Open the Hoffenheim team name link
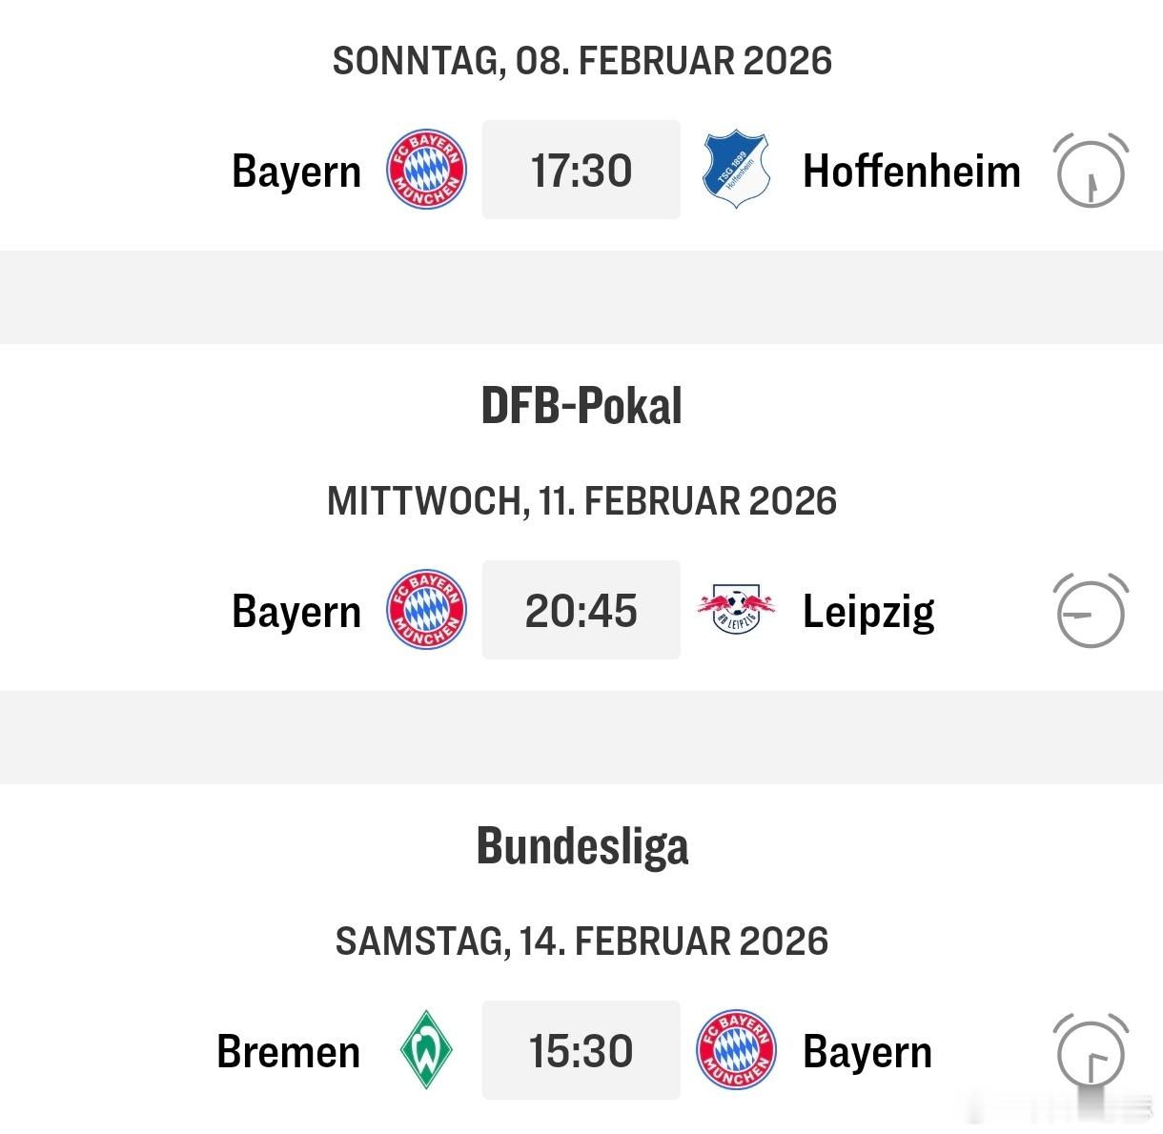This screenshot has width=1163, height=1134. click(911, 172)
